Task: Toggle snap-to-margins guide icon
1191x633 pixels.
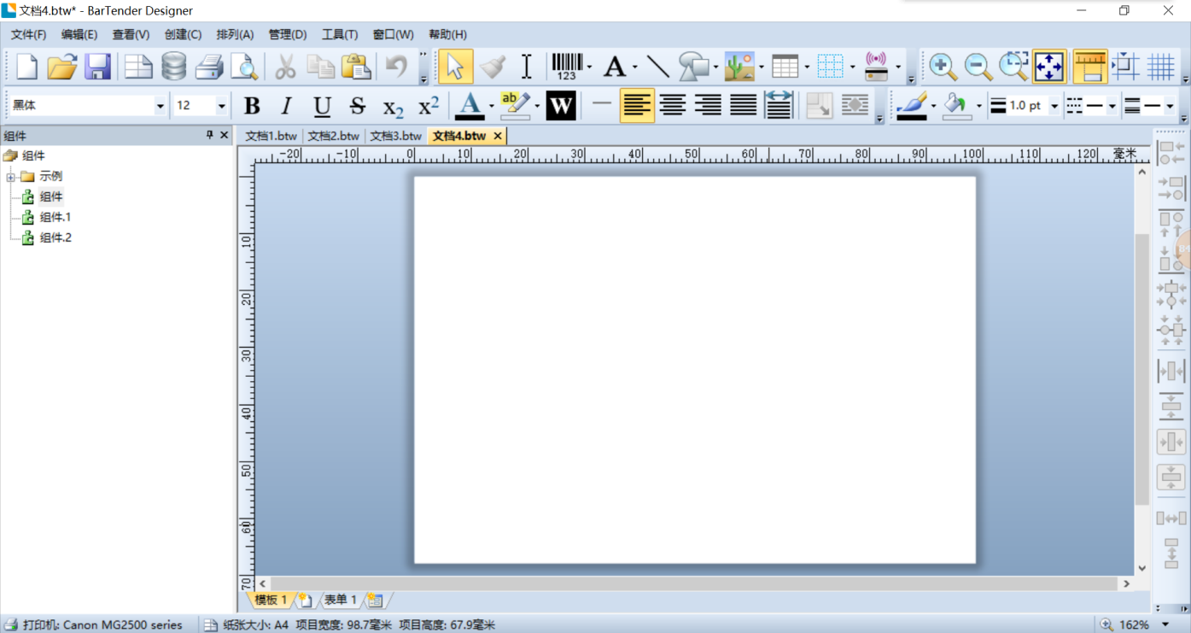Action: click(1126, 67)
